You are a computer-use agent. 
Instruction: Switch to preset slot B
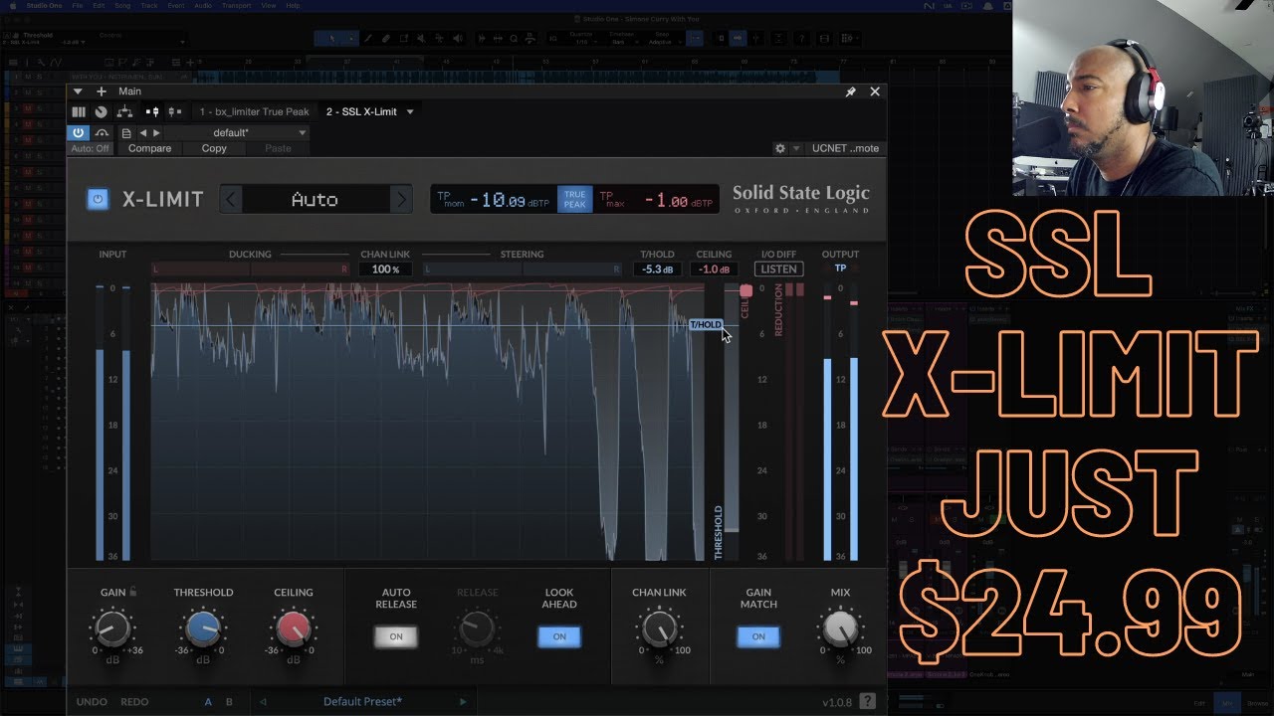229,702
